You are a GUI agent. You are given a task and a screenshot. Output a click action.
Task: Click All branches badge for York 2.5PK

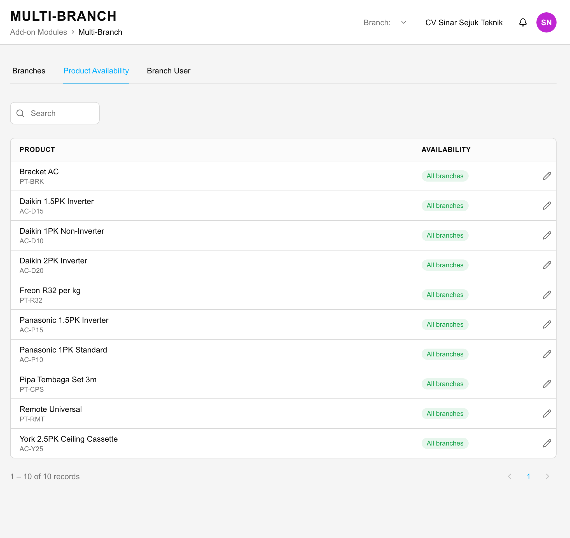coord(445,443)
